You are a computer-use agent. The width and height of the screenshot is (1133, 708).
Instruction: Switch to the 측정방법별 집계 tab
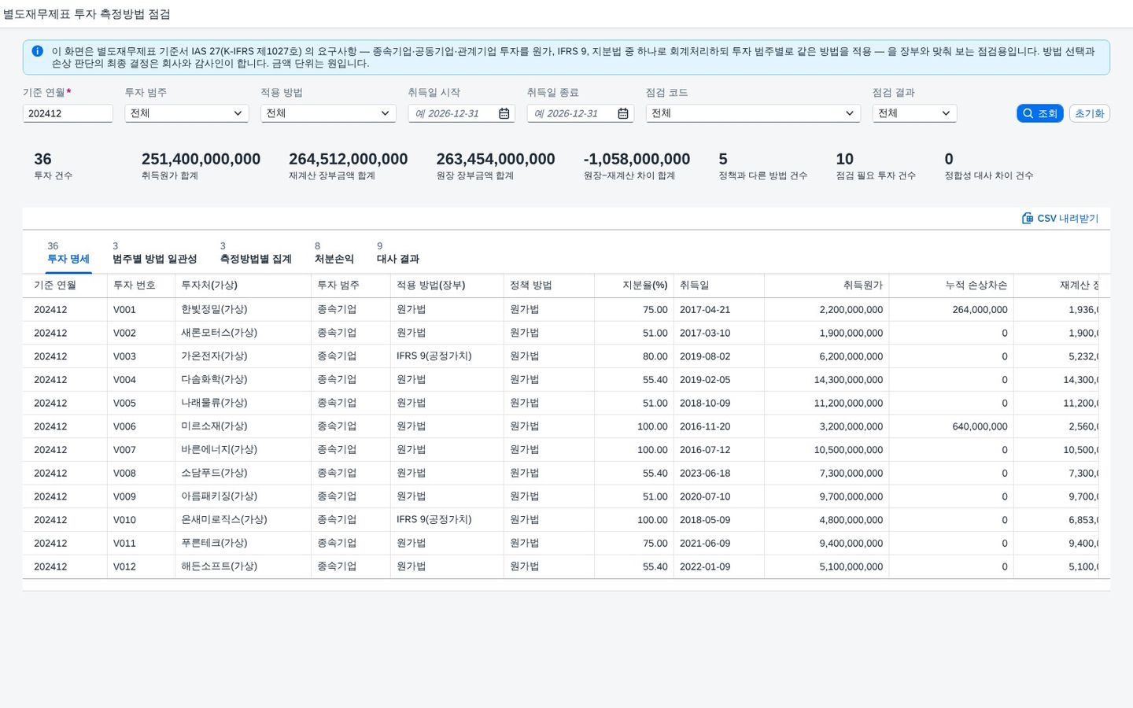256,253
